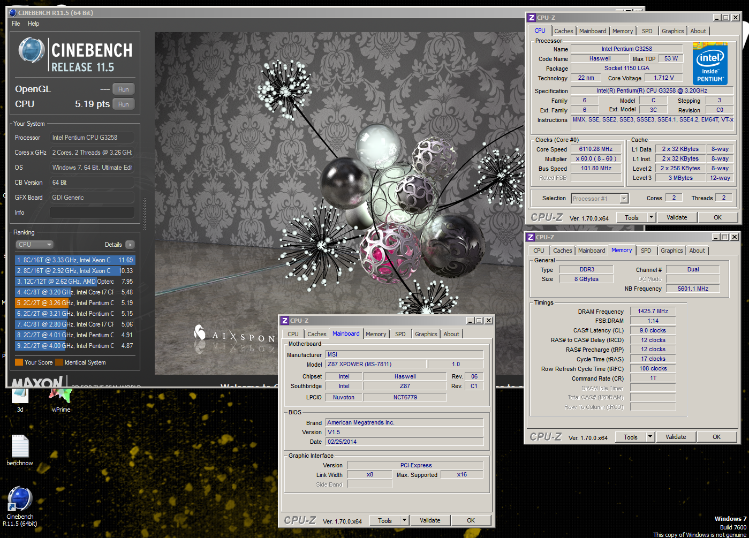Open the CPU ranking type dropdown
749x538 pixels.
tap(34, 245)
